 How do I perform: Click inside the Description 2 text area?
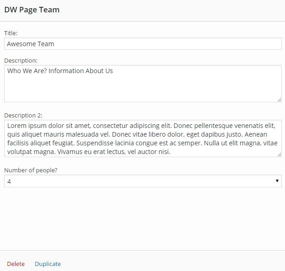[x=143, y=138]
